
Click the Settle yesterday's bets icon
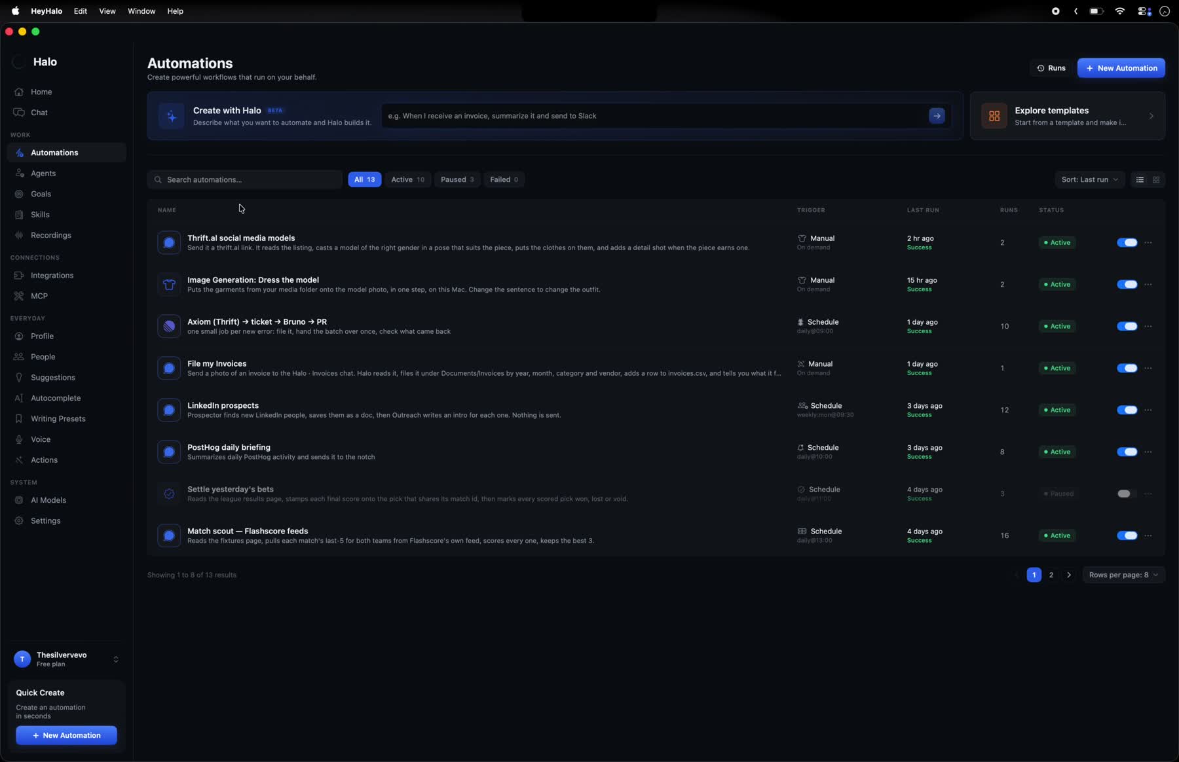pyautogui.click(x=169, y=494)
